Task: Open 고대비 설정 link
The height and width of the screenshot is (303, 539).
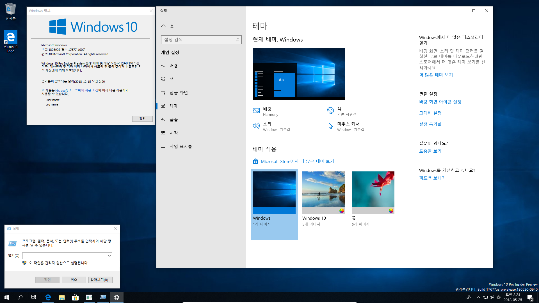Action: tap(430, 113)
